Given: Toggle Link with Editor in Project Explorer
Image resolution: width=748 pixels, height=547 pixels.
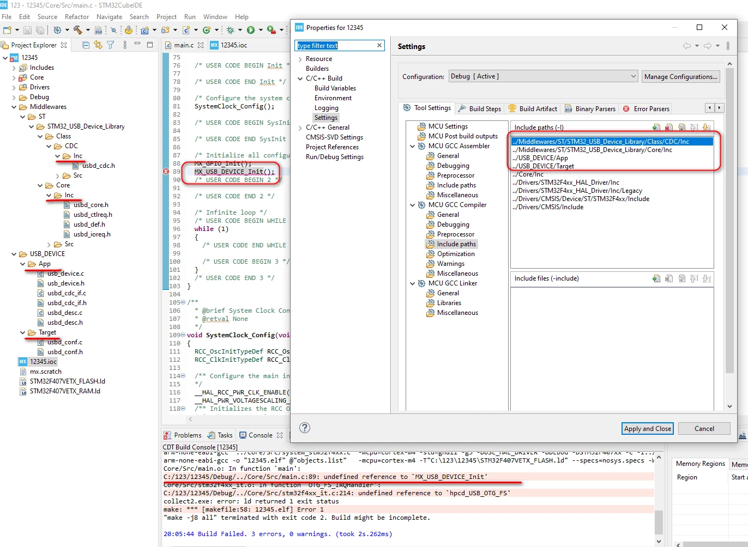Looking at the screenshot, I should [98, 45].
